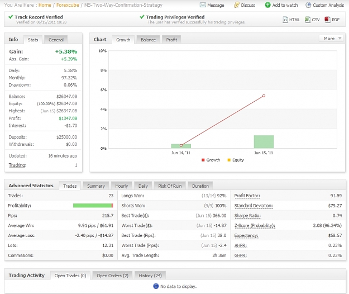
Task: Click the Message envelope icon
Action: [203, 5]
